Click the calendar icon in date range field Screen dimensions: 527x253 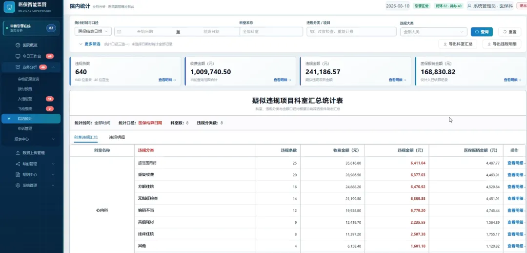[119, 32]
